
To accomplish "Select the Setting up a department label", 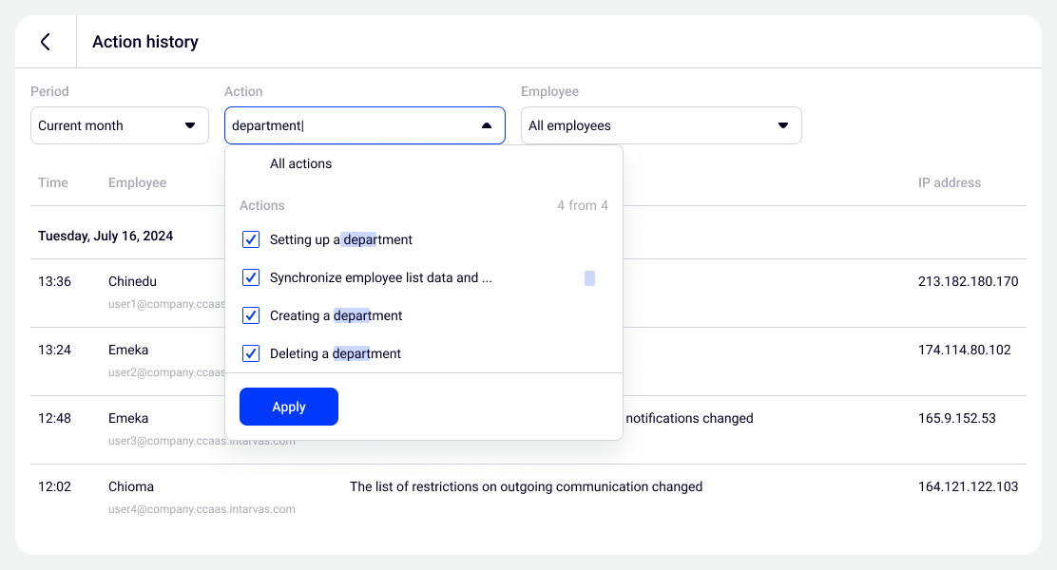I will (x=340, y=239).
